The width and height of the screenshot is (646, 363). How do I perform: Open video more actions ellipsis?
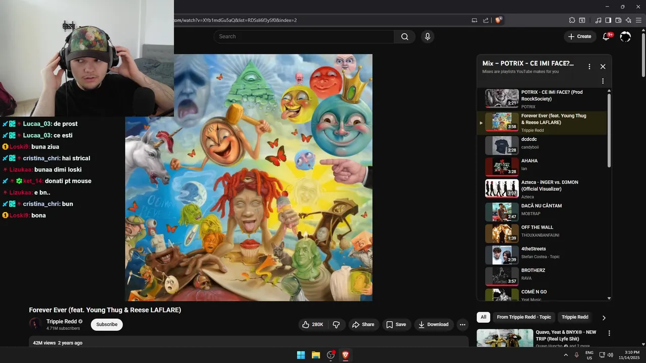pos(462,325)
